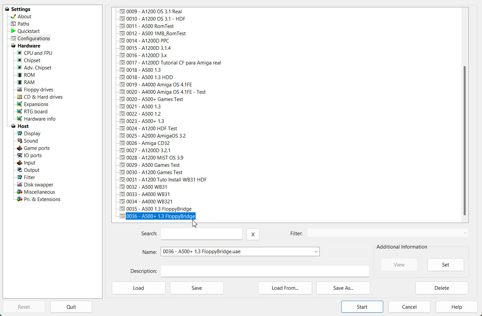Focus the Search input field
The image size is (482, 316).
coord(202,234)
